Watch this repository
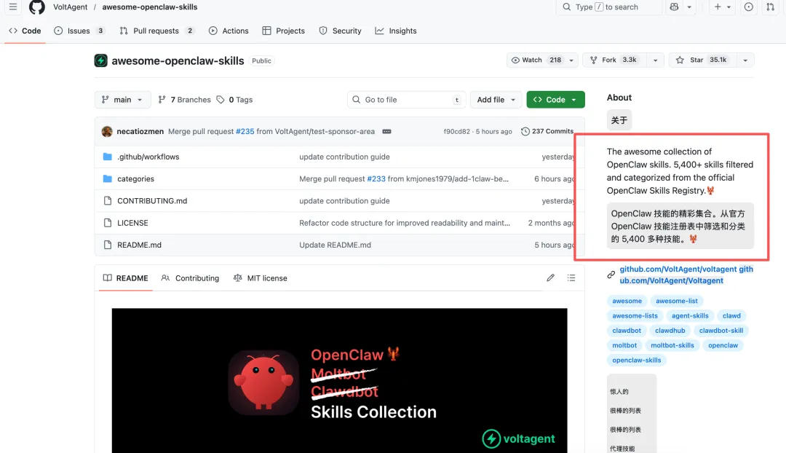Image resolution: width=786 pixels, height=453 pixels. point(536,60)
